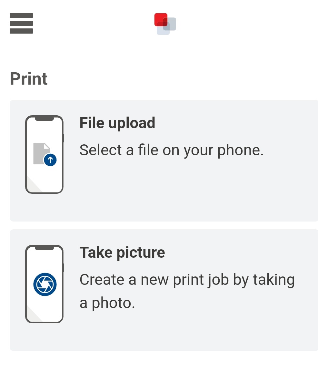
Task: Tap the notch of the File upload phone
Action: click(45, 119)
